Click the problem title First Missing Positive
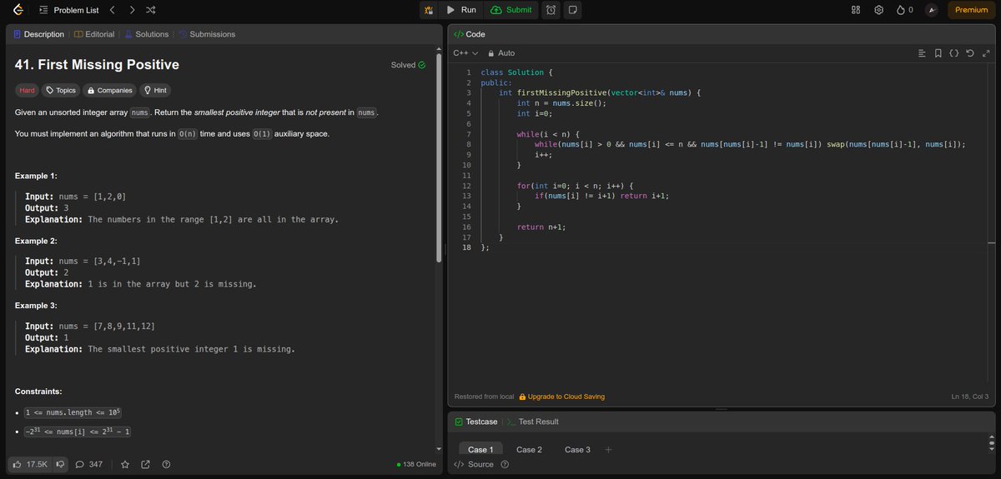The height and width of the screenshot is (479, 1001). click(x=97, y=64)
